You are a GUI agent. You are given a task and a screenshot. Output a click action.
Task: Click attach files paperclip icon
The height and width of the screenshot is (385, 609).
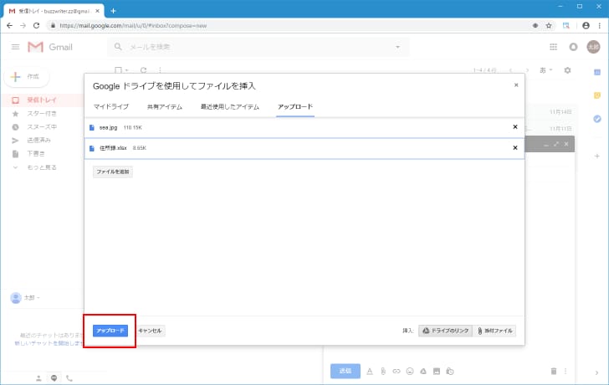tap(383, 372)
